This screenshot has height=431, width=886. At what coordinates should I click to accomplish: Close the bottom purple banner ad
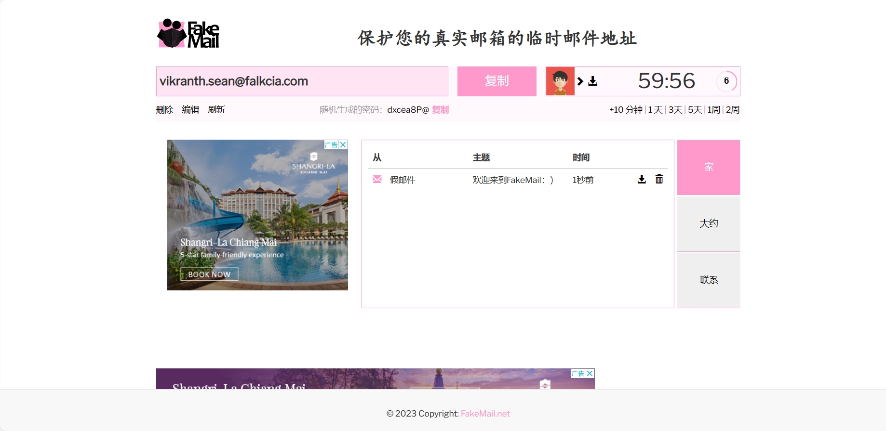590,373
